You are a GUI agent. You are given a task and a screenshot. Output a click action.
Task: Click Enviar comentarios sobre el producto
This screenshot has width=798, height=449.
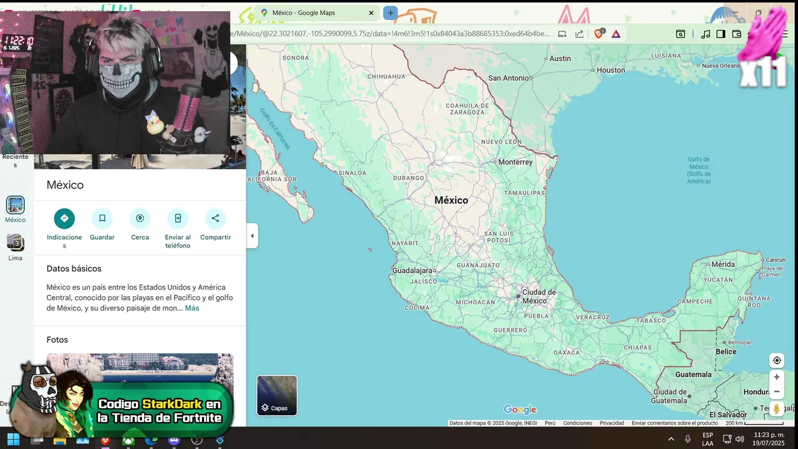tap(675, 423)
